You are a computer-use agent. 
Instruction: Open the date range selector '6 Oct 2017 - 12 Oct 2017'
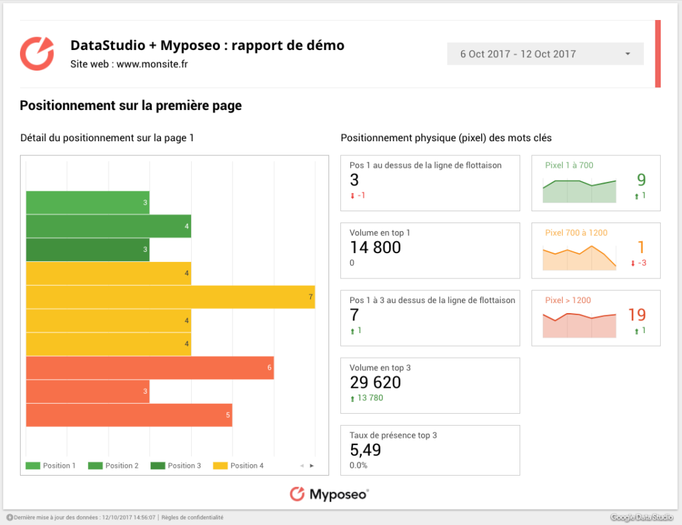tap(545, 54)
